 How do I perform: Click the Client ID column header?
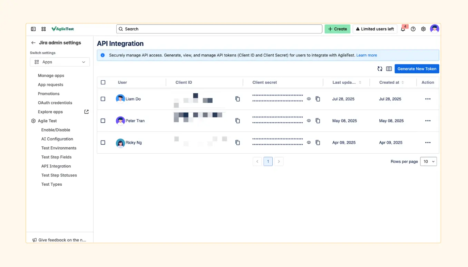[x=184, y=82]
